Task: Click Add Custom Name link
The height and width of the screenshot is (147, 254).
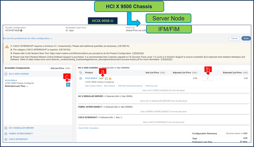Action: coord(93,86)
